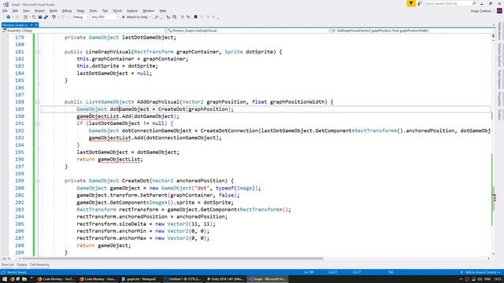Viewport: 504px width, 283px height.
Task: Click the Quick Launch search magnifier icon
Action: [474, 3]
